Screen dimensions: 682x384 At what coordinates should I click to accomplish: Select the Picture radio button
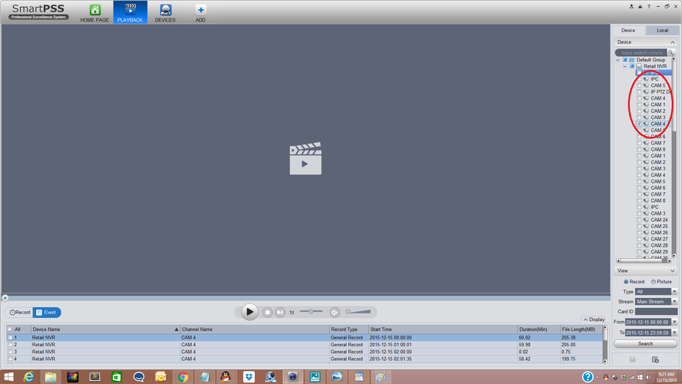pos(654,282)
